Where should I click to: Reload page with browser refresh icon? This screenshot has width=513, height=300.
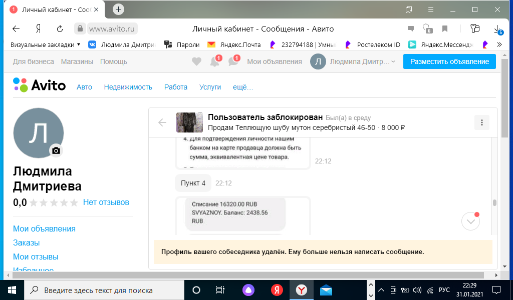(x=60, y=28)
